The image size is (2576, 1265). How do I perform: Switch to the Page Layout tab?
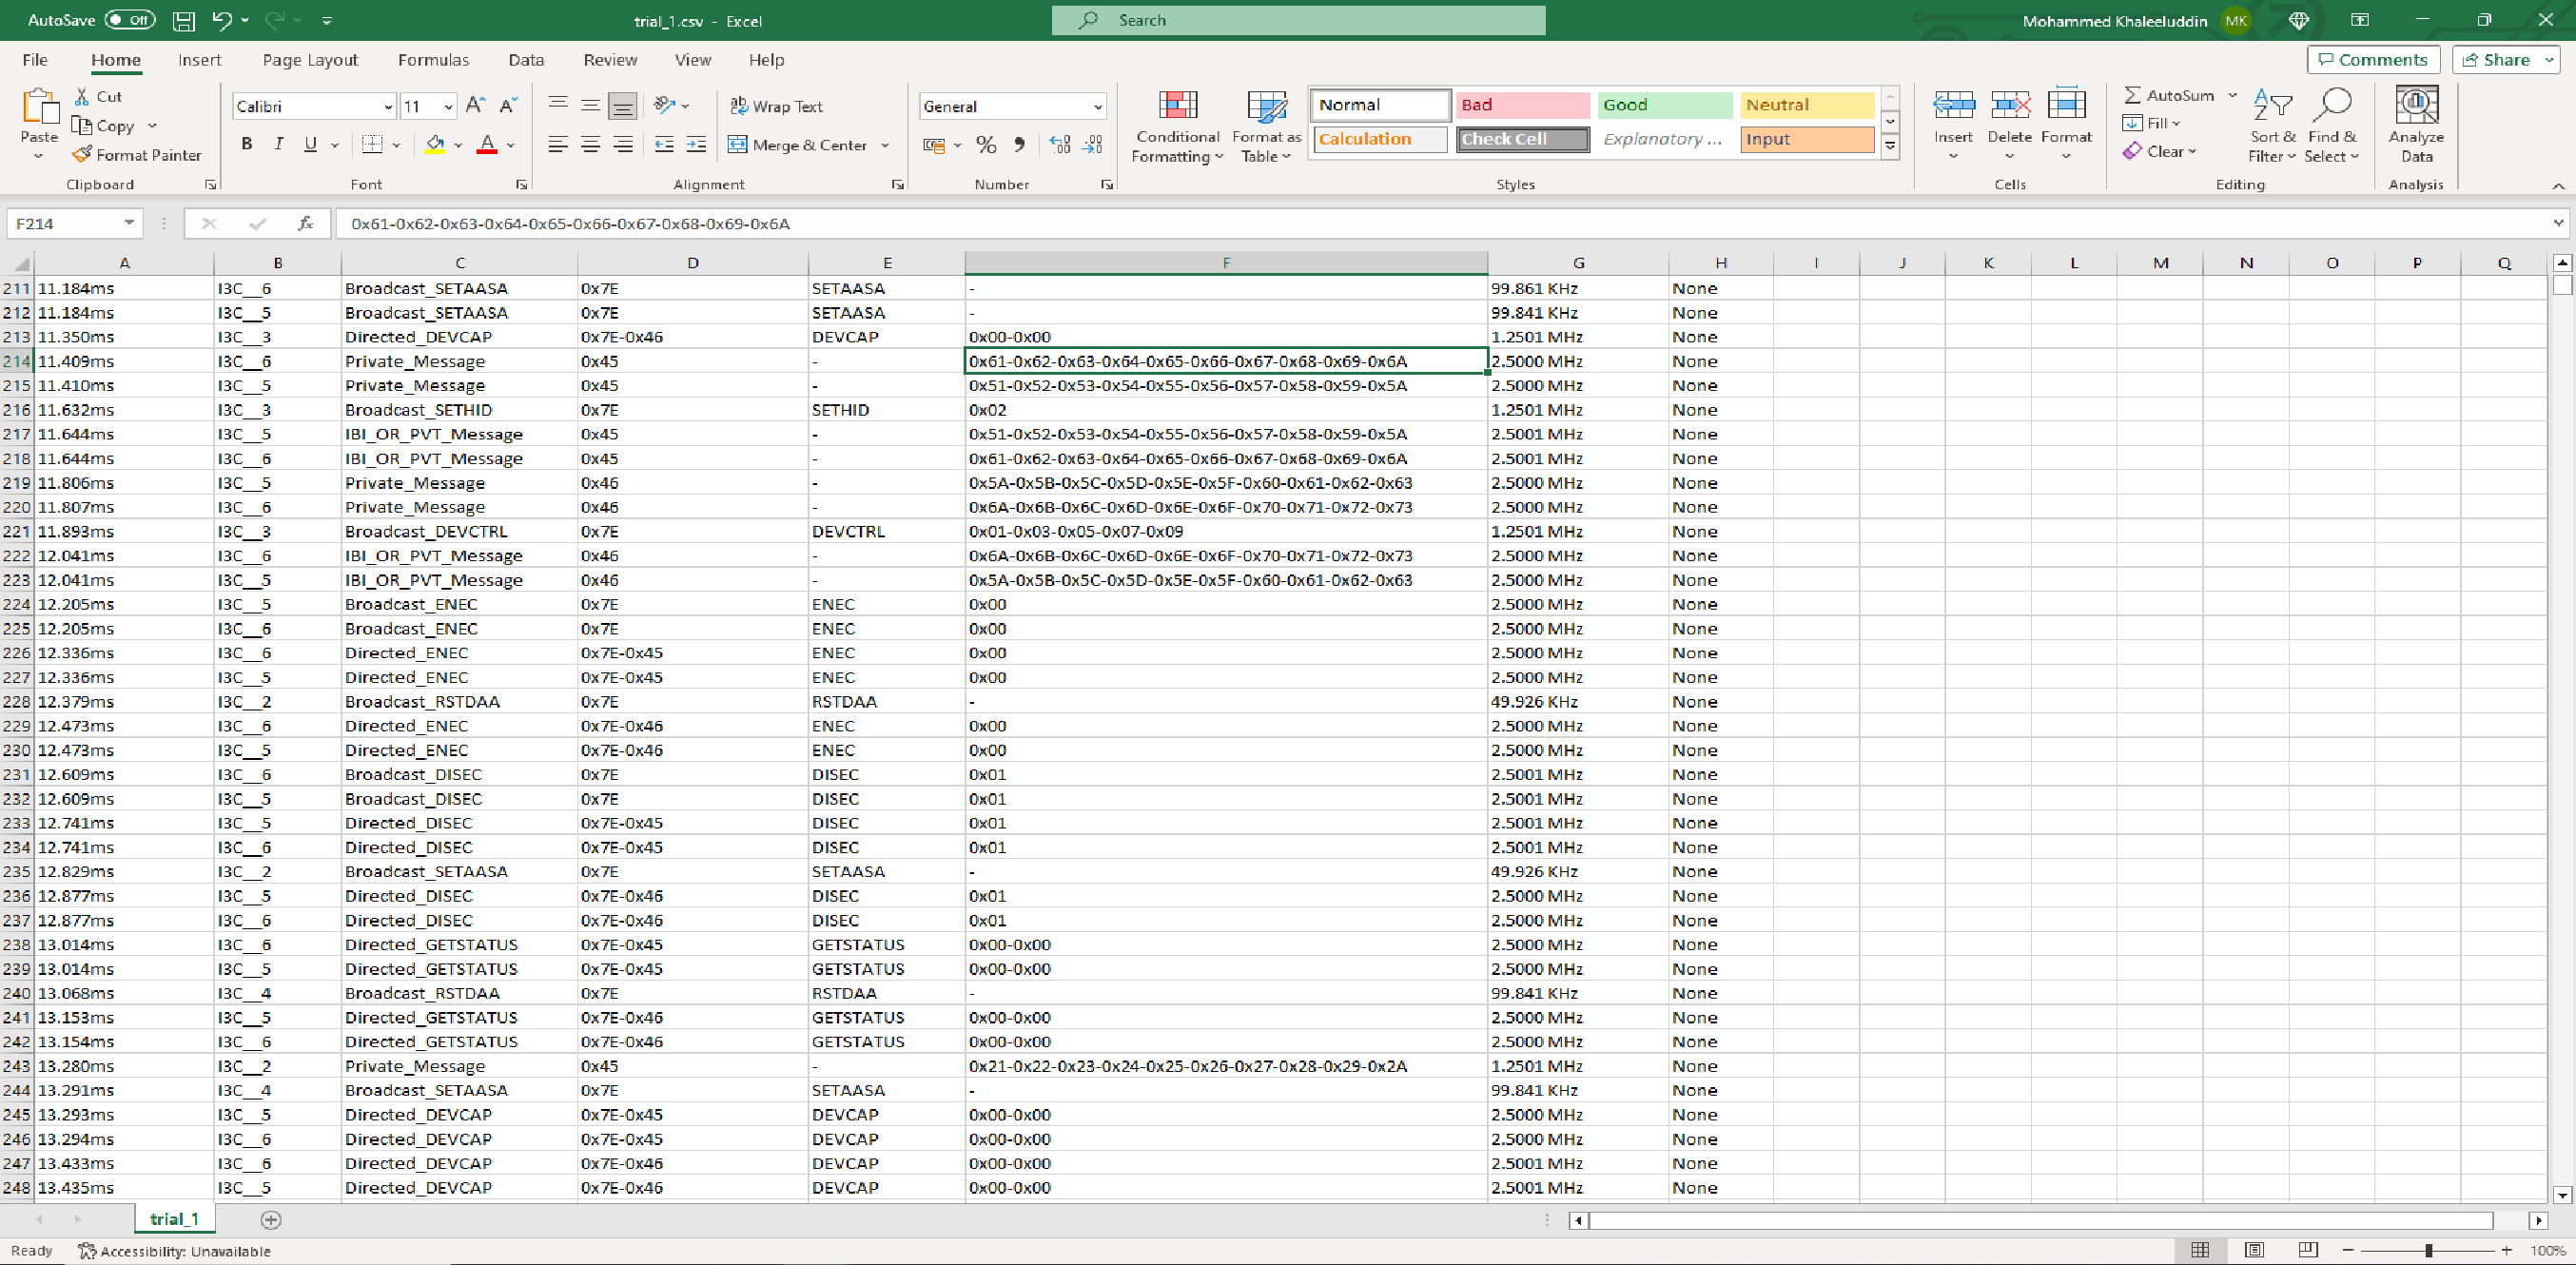coord(310,60)
